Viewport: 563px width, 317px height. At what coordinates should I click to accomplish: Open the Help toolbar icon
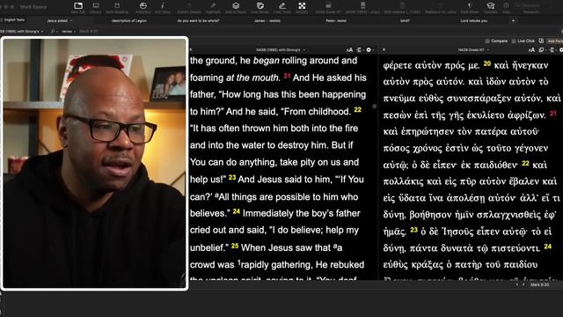[506, 7]
